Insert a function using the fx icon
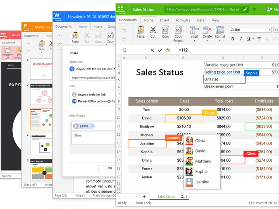The height and width of the screenshot is (209, 279). point(168,50)
